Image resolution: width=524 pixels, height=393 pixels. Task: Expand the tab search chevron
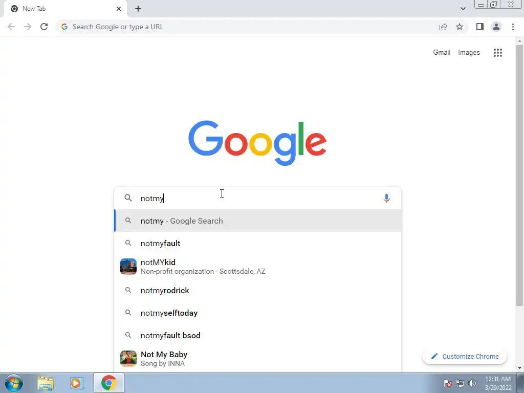(x=463, y=9)
